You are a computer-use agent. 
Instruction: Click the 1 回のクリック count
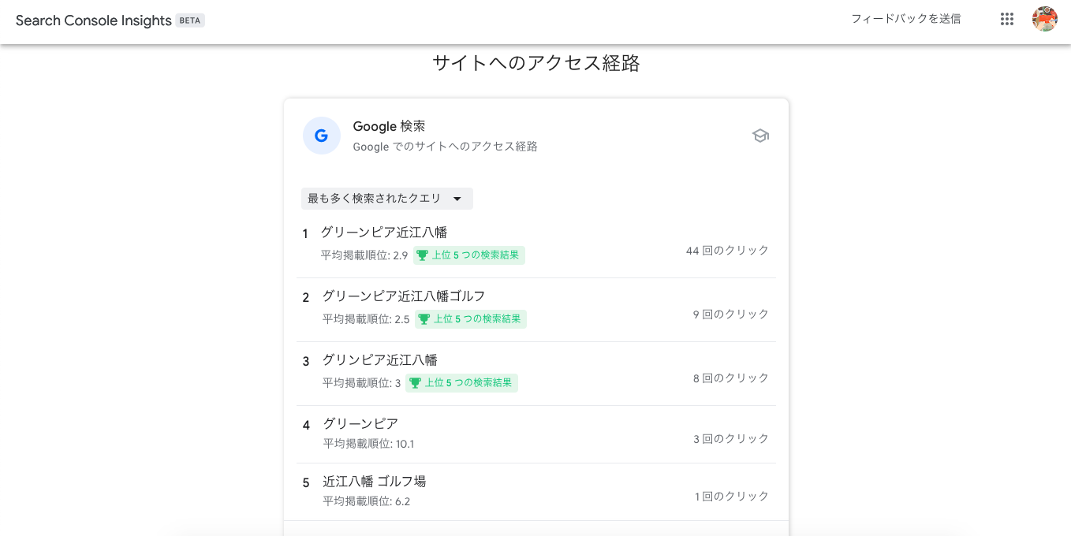click(x=732, y=497)
